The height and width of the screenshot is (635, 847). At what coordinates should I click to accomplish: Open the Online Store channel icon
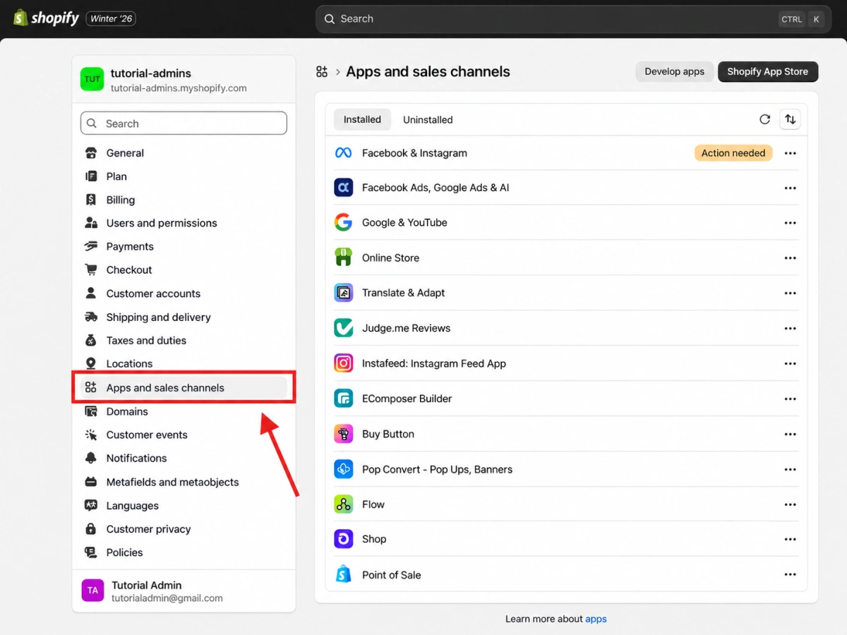click(x=343, y=258)
